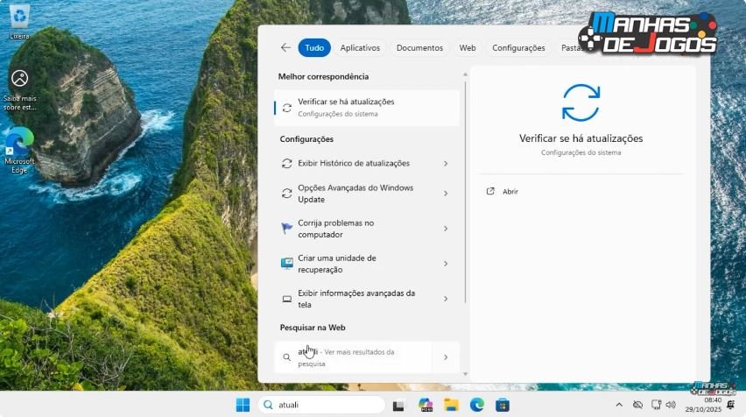746x417 pixels.
Task: Switch to the Aplicativos filter tab
Action: click(x=360, y=48)
